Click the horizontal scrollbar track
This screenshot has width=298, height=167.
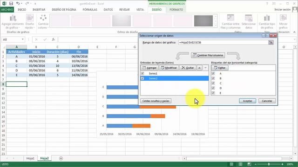click(x=234, y=158)
